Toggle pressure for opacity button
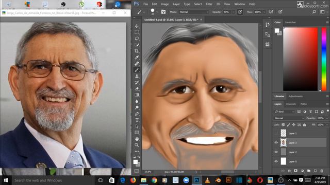The width and height of the screenshot is (330, 185). coord(240,12)
